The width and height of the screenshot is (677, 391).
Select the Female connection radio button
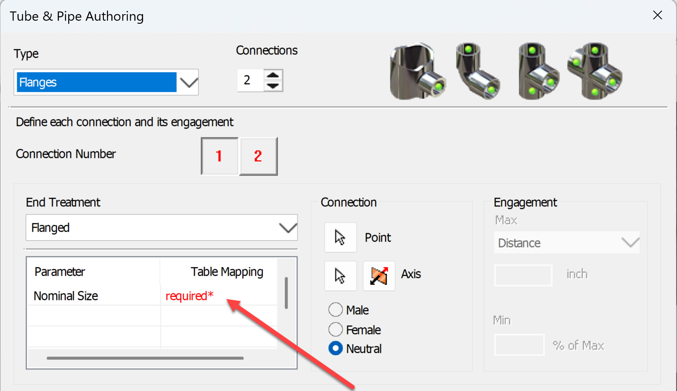point(335,329)
